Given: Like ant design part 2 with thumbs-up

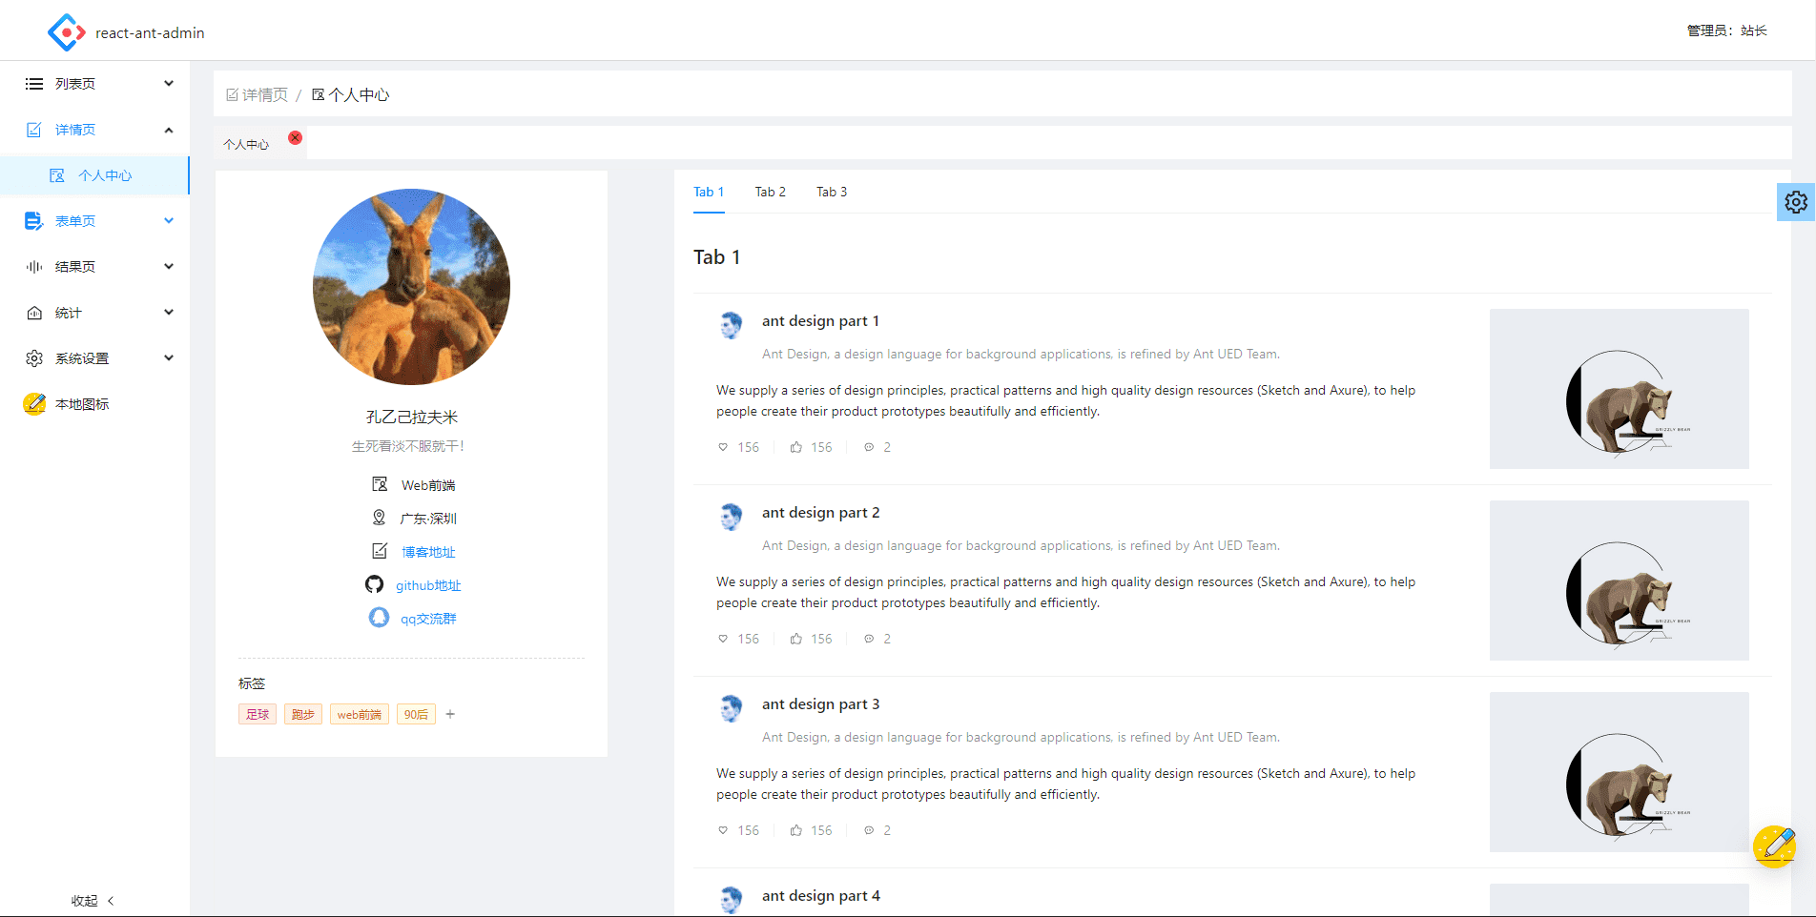Looking at the screenshot, I should (795, 639).
